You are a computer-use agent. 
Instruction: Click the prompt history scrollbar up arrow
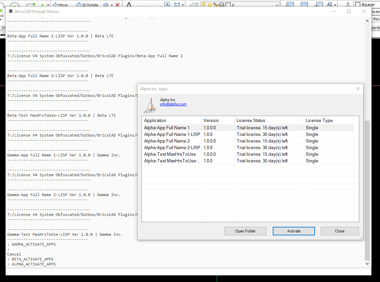click(x=367, y=21)
